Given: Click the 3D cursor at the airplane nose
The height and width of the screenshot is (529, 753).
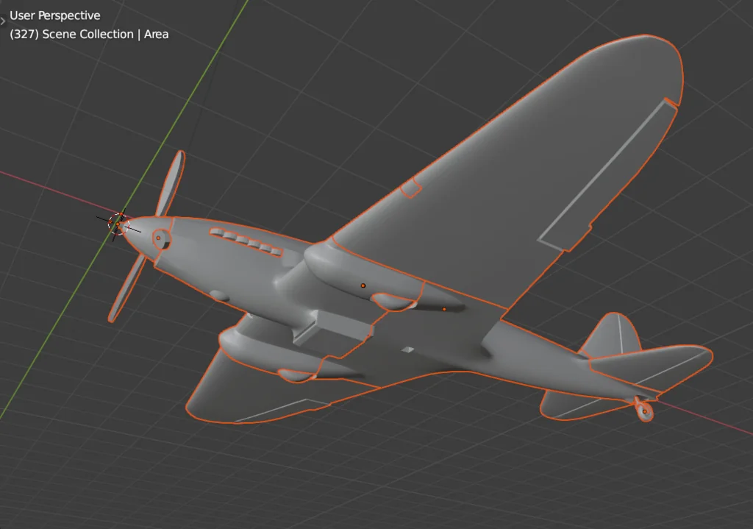Looking at the screenshot, I should tap(118, 223).
